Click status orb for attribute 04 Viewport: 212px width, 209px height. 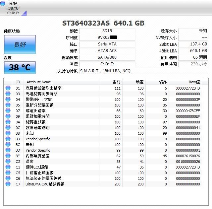pos(8,99)
